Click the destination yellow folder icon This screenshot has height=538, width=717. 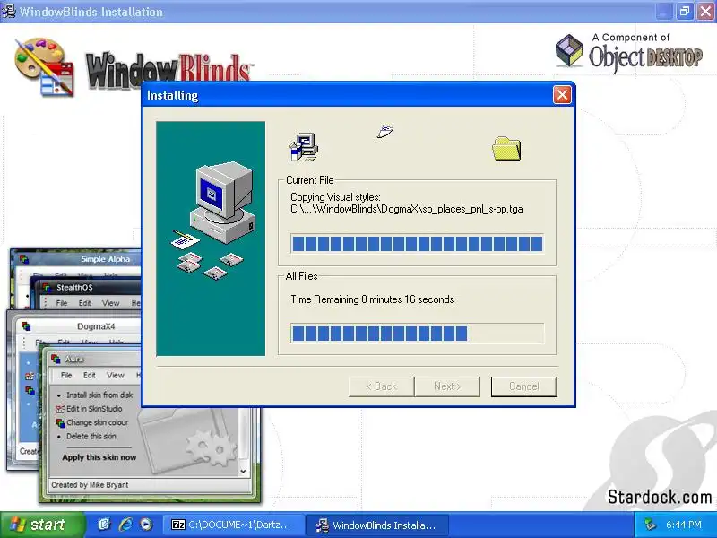click(x=506, y=149)
